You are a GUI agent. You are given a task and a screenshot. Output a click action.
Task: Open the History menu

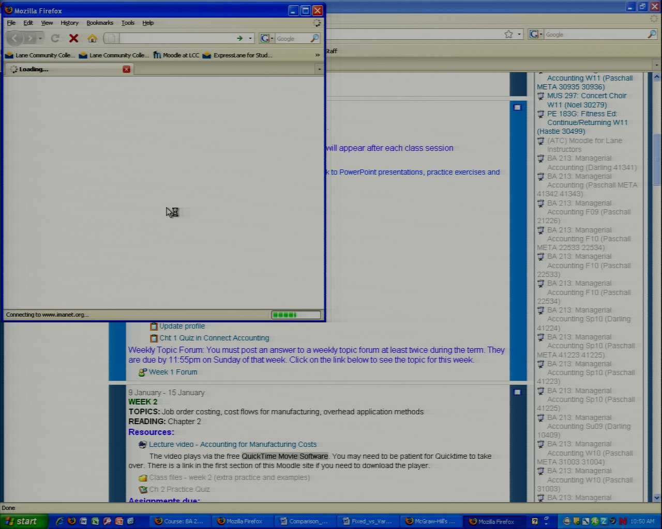tap(69, 23)
